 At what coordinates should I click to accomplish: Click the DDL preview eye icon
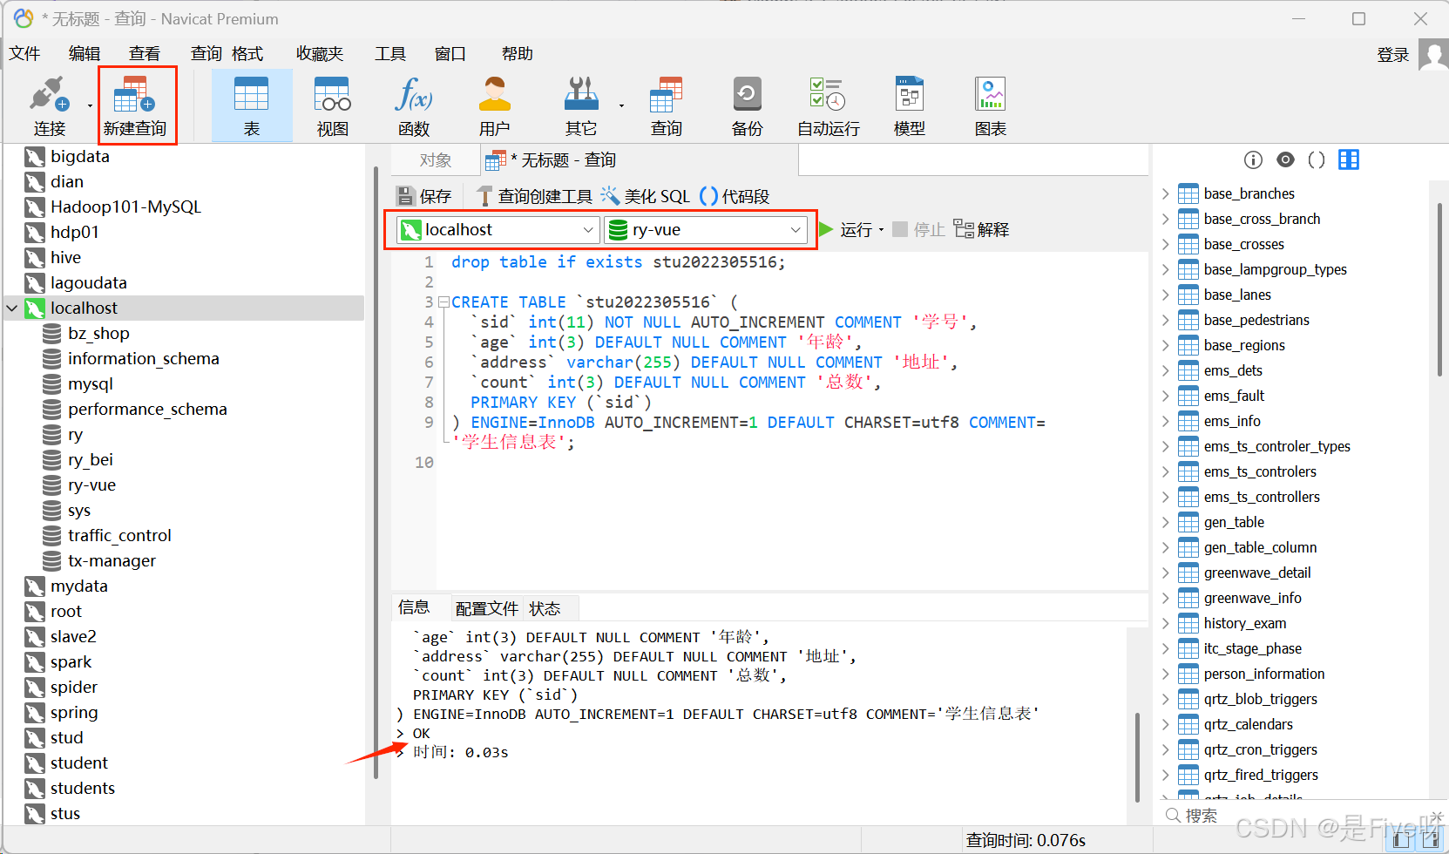[1285, 159]
